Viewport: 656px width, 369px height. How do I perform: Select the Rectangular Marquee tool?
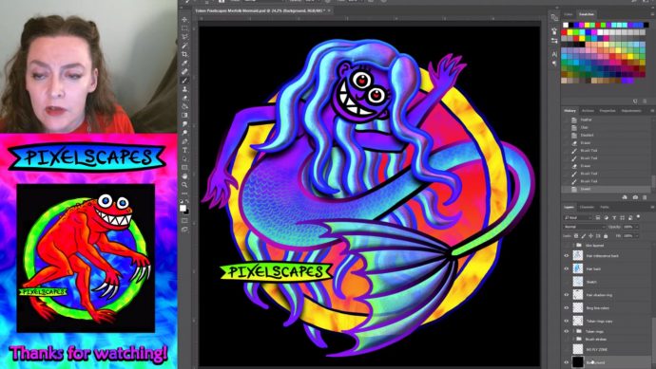click(x=184, y=28)
